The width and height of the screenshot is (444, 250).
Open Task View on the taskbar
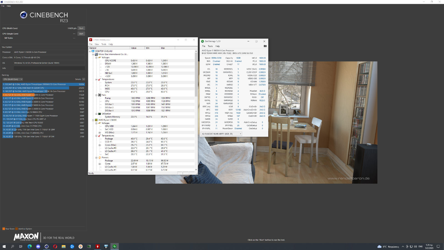pyautogui.click(x=21, y=246)
